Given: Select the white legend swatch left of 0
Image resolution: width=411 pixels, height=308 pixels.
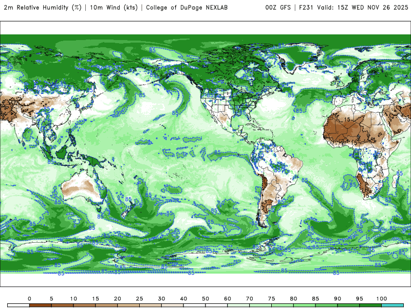Looking at the screenshot, I should click(18, 305).
